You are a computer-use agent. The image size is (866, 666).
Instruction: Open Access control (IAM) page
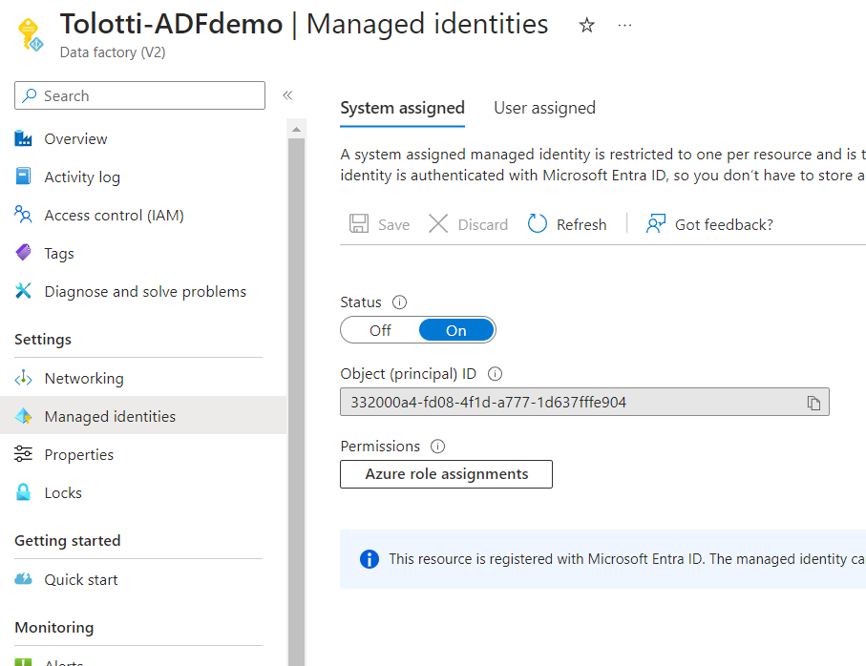point(114,216)
